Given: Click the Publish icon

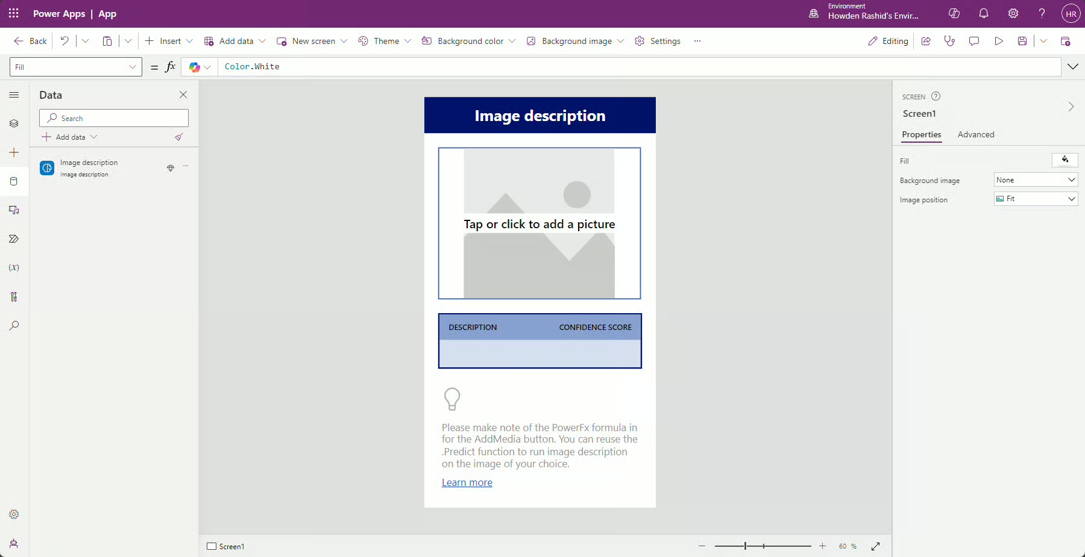Looking at the screenshot, I should point(1066,41).
